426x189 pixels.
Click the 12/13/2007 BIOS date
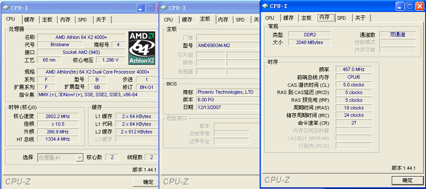228,107
